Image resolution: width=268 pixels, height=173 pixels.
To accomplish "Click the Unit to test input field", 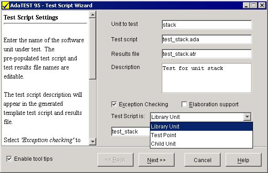I will [x=206, y=25].
